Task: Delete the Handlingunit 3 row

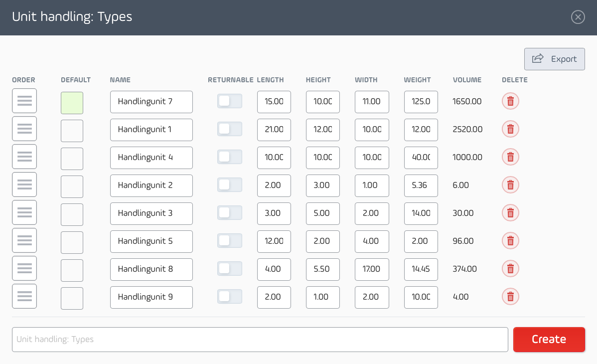Action: 510,213
